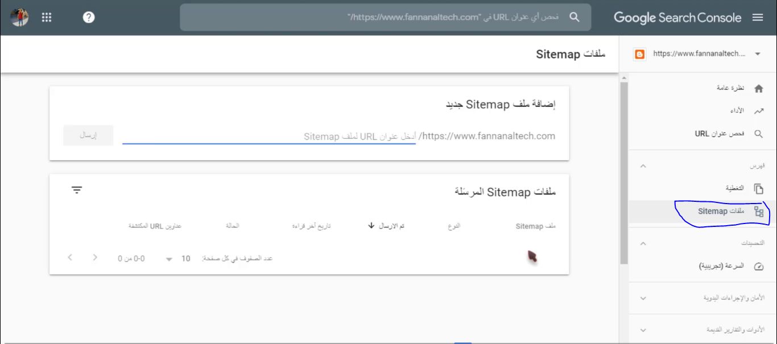
Task: Go to the next page arrow
Action: point(95,258)
